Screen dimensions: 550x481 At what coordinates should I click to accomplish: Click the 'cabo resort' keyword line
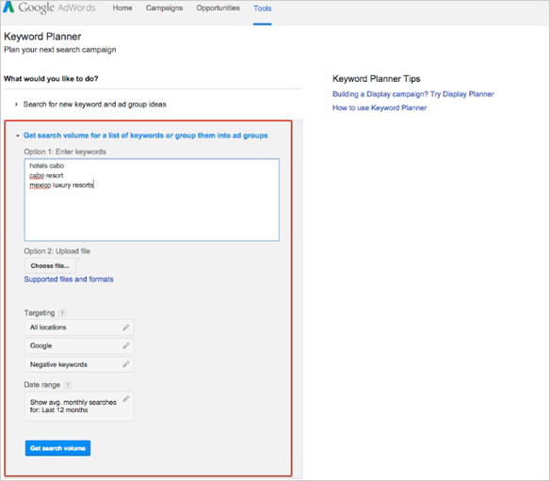46,175
